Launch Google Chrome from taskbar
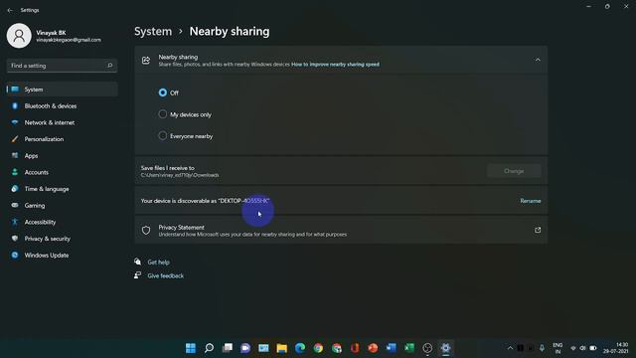 (x=318, y=348)
